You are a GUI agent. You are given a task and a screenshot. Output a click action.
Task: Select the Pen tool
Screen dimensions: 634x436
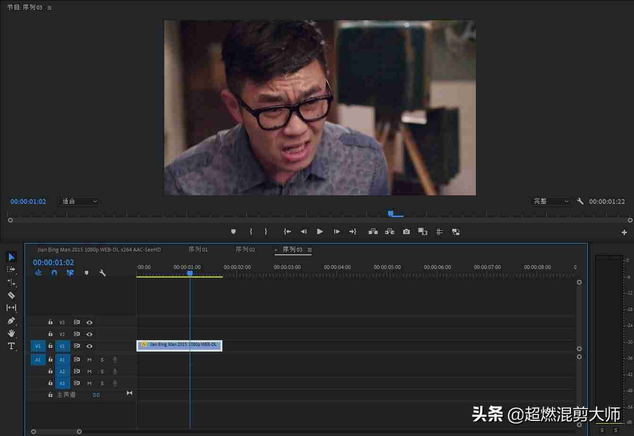point(11,320)
